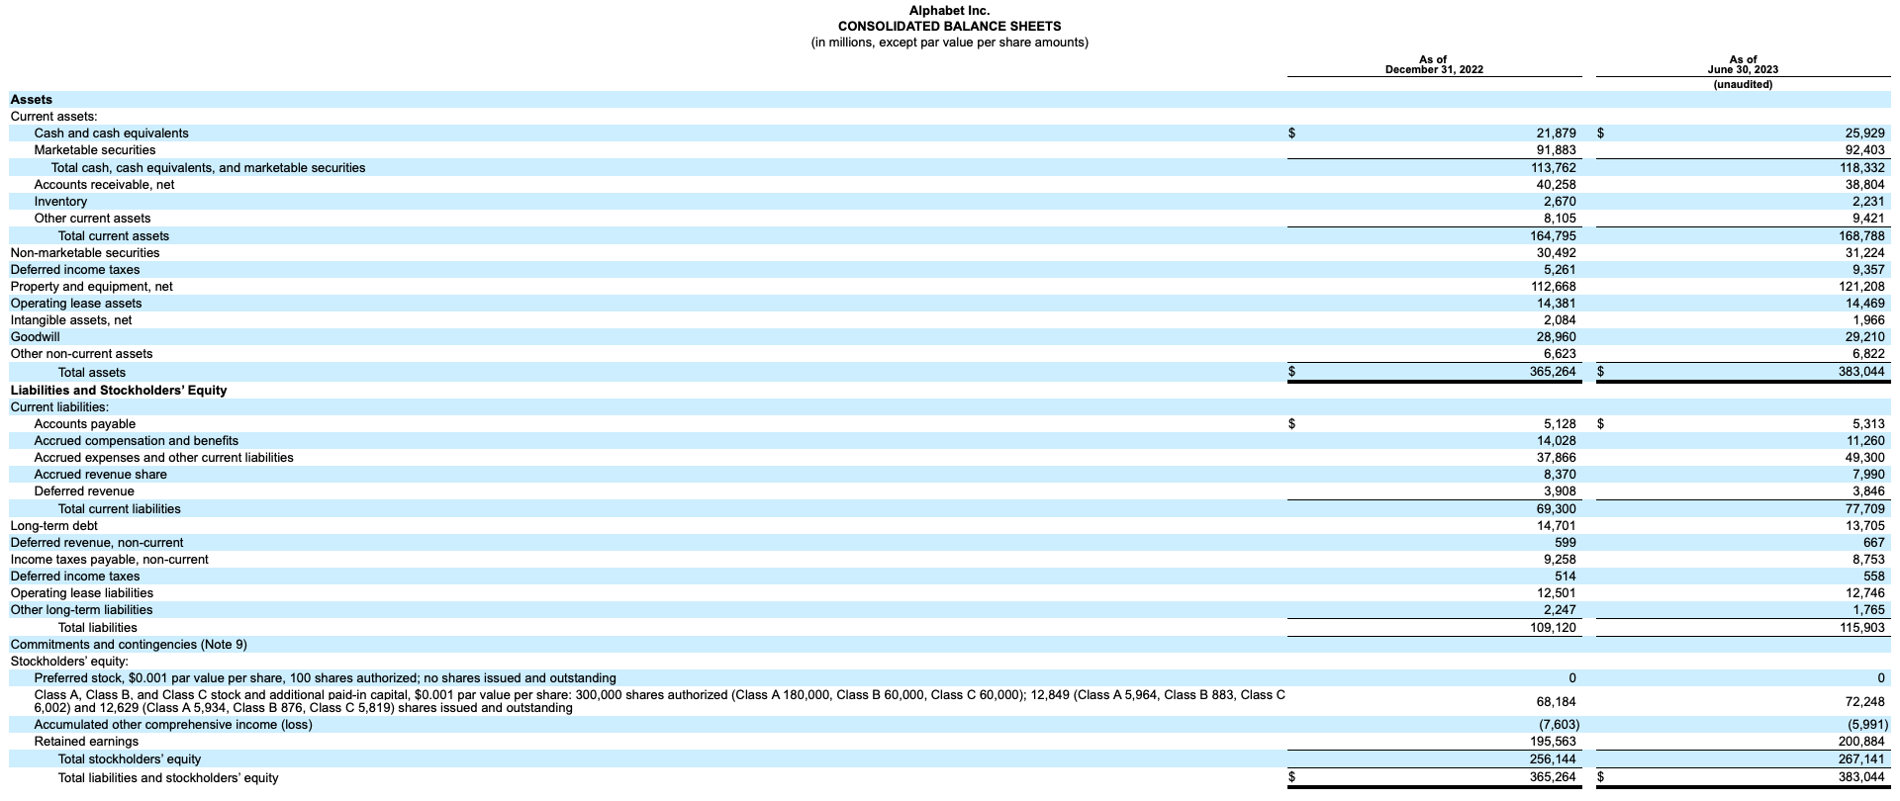1900x801 pixels.
Task: Select 'Commitments and contingencies (Note 9)' text
Action: 129,645
